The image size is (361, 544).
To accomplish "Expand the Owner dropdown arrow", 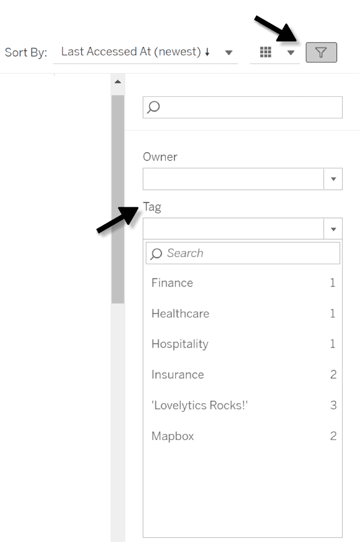I will [333, 179].
